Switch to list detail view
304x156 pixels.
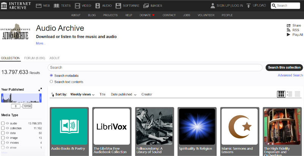coord(290,94)
